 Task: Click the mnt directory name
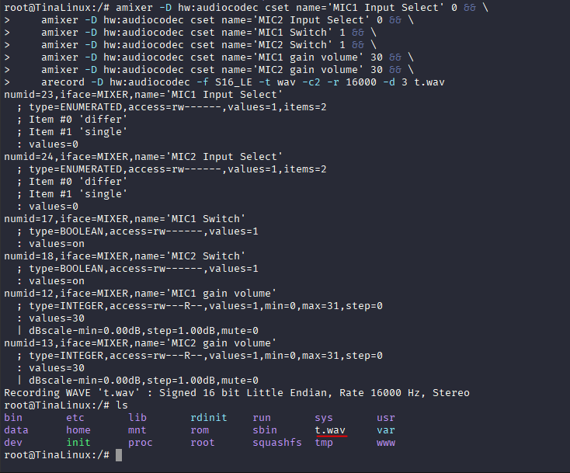click(137, 430)
